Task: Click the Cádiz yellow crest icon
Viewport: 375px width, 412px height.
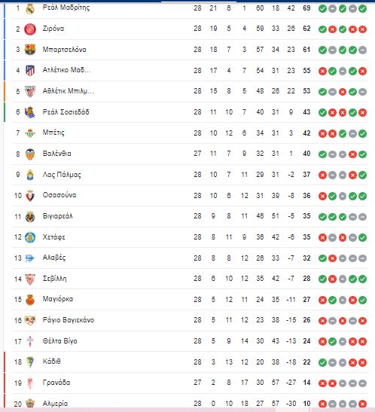Action: [x=30, y=362]
